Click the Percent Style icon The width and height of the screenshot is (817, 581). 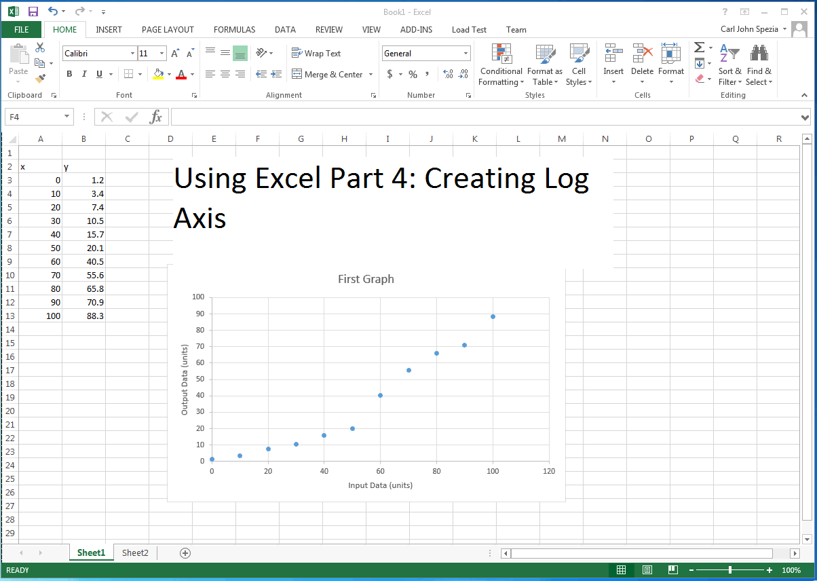coord(413,75)
